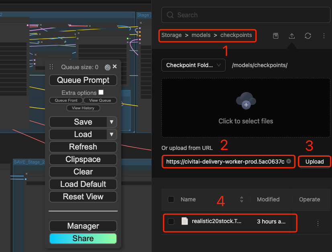
Task: Tick the select-all checkbox in the table header
Action: pyautogui.click(x=171, y=199)
